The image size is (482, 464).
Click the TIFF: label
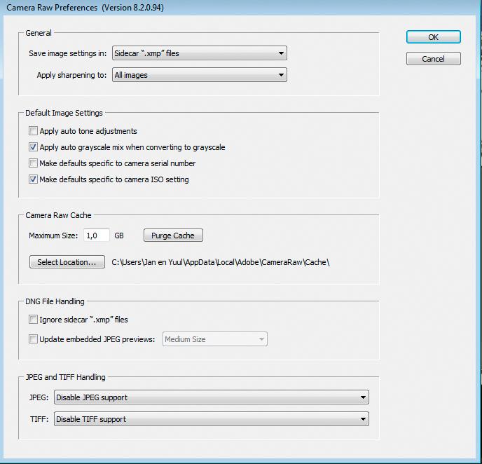pyautogui.click(x=39, y=419)
